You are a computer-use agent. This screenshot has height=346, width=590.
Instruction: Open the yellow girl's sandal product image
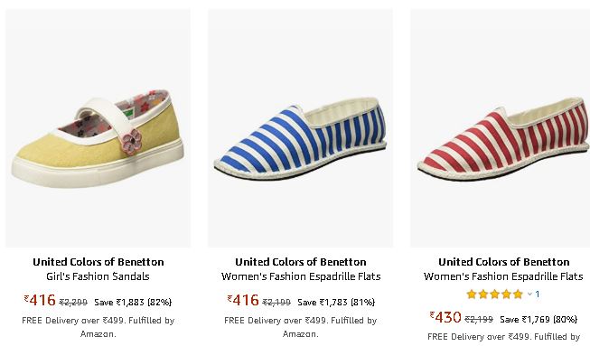pos(98,128)
